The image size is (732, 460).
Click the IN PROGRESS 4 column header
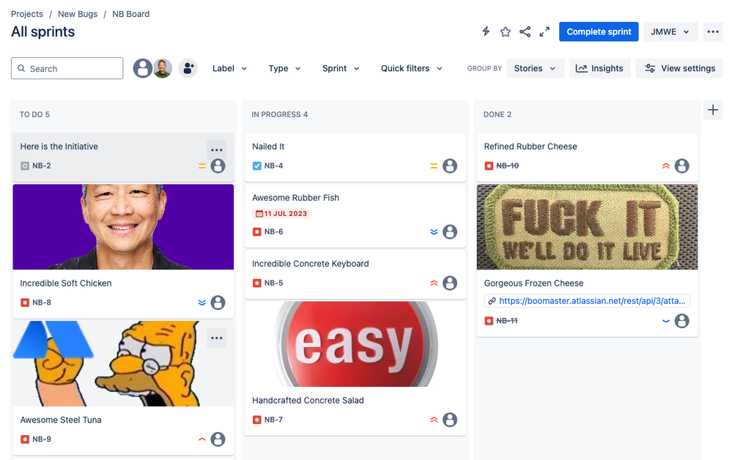click(x=280, y=114)
